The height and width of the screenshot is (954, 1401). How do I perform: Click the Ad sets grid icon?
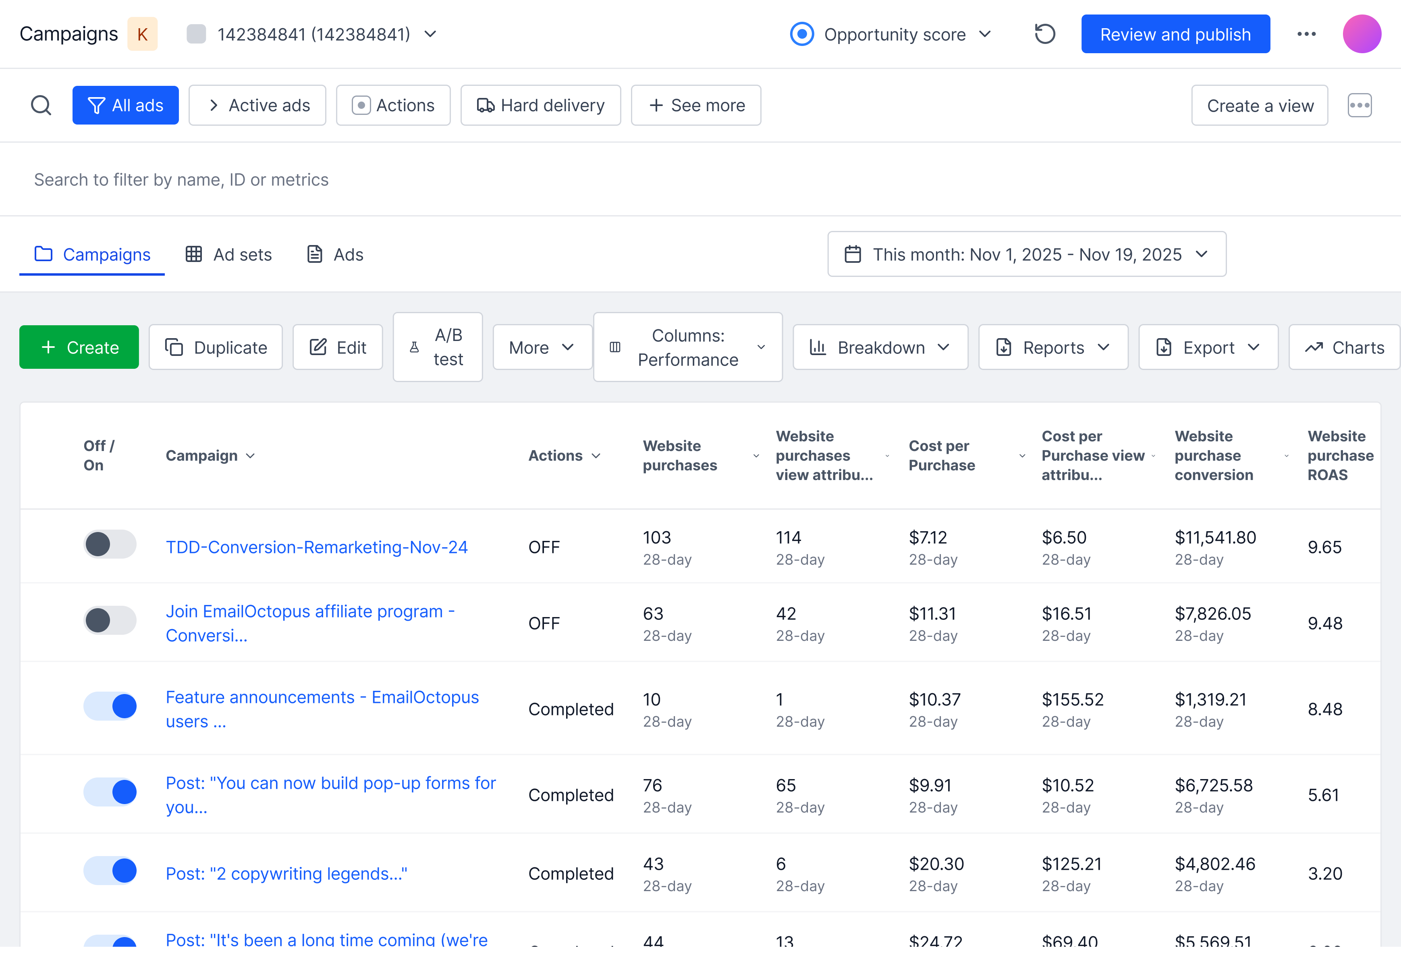[x=193, y=254]
